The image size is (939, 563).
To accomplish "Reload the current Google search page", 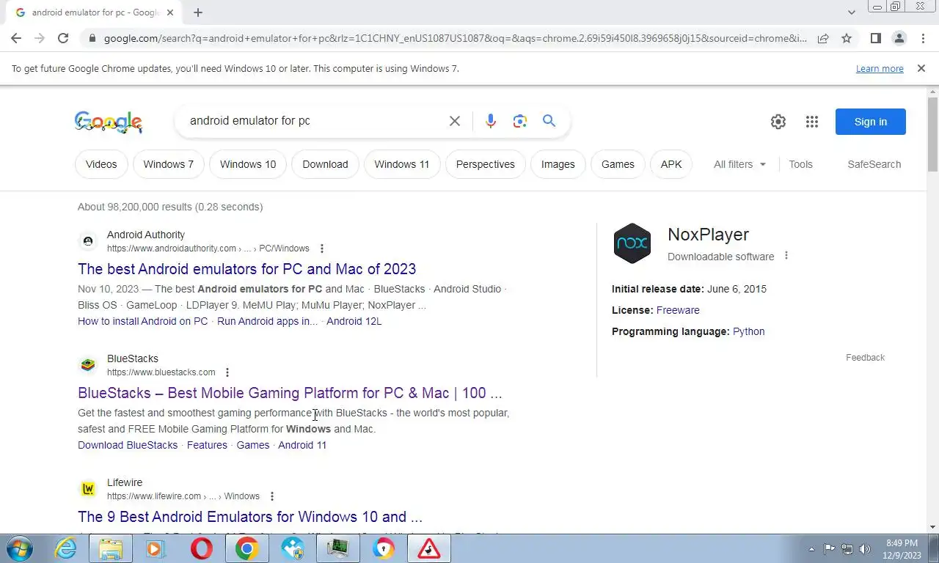I will click(x=63, y=38).
